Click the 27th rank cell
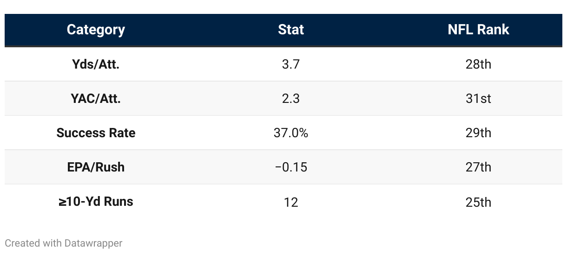Screen dimensions: 567x254 pos(478,167)
